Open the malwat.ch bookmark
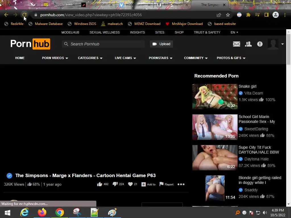 pyautogui.click(x=112, y=24)
